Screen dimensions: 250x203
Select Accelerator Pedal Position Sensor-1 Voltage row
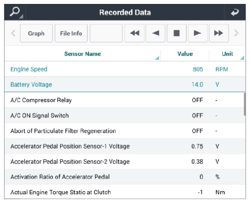point(125,146)
